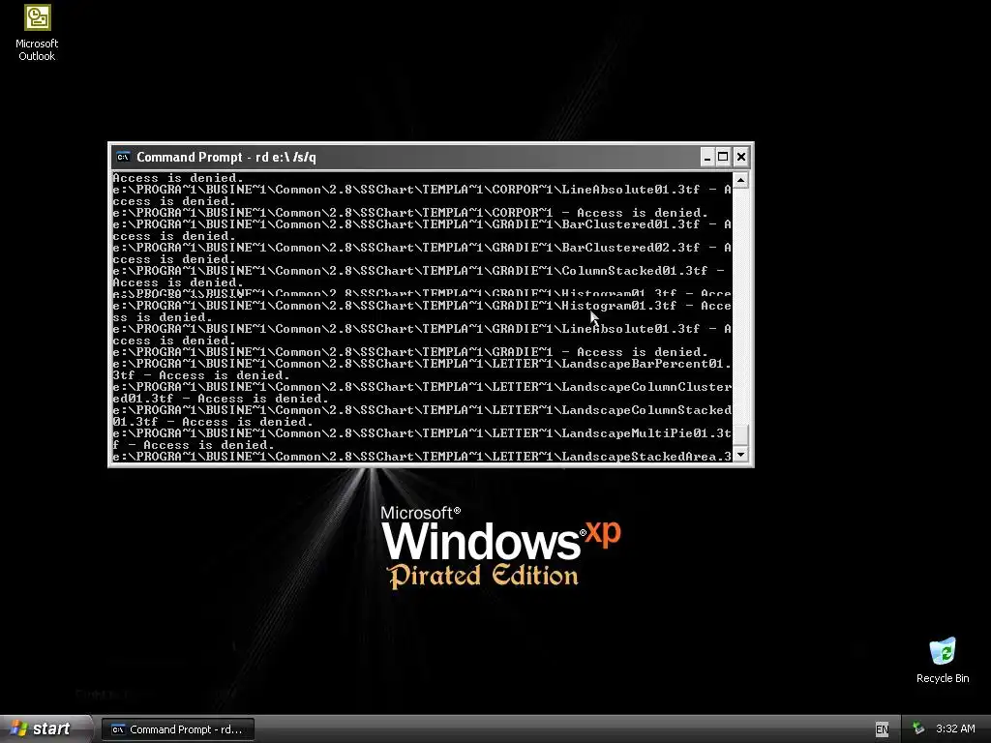Image resolution: width=991 pixels, height=743 pixels.
Task: Open the Start menu
Action: coord(45,728)
